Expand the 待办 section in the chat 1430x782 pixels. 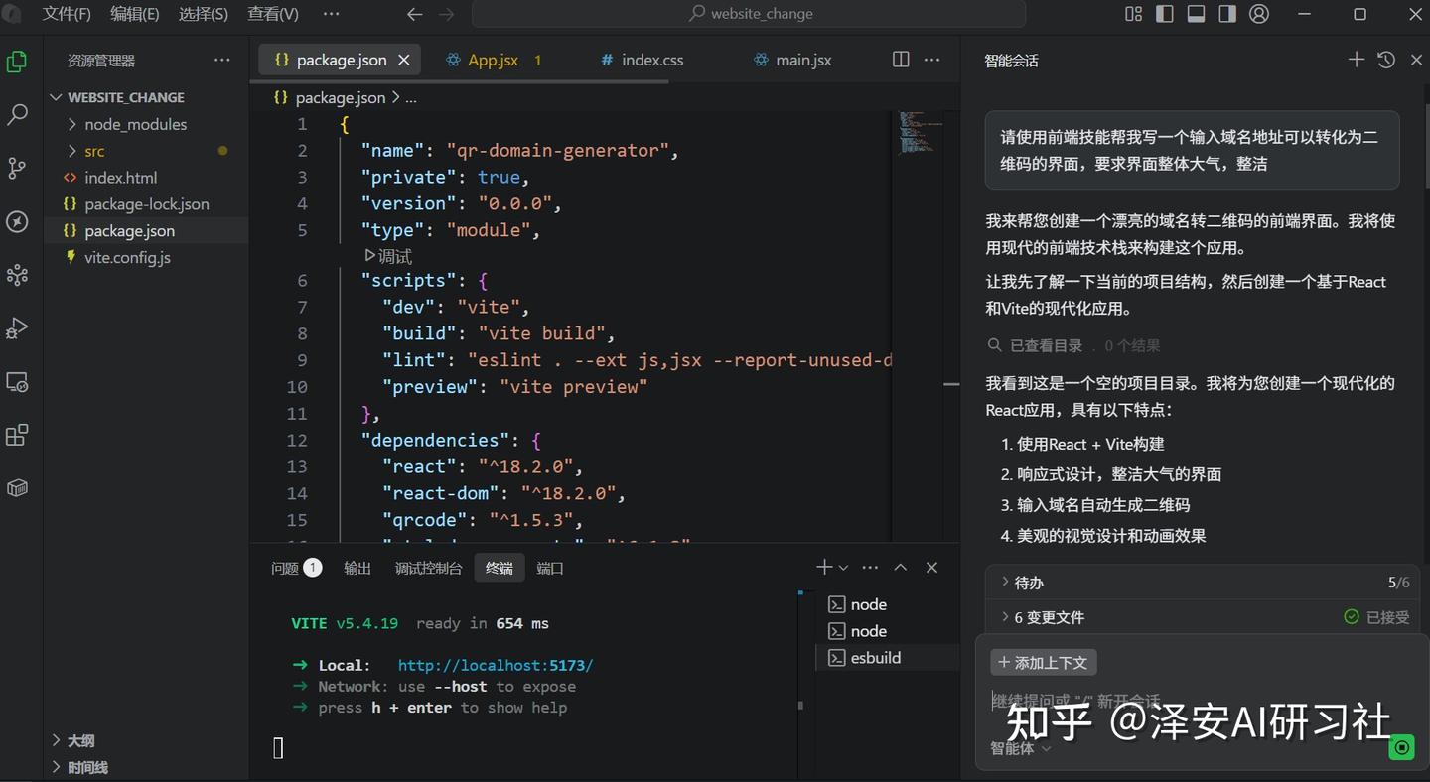point(1030,583)
